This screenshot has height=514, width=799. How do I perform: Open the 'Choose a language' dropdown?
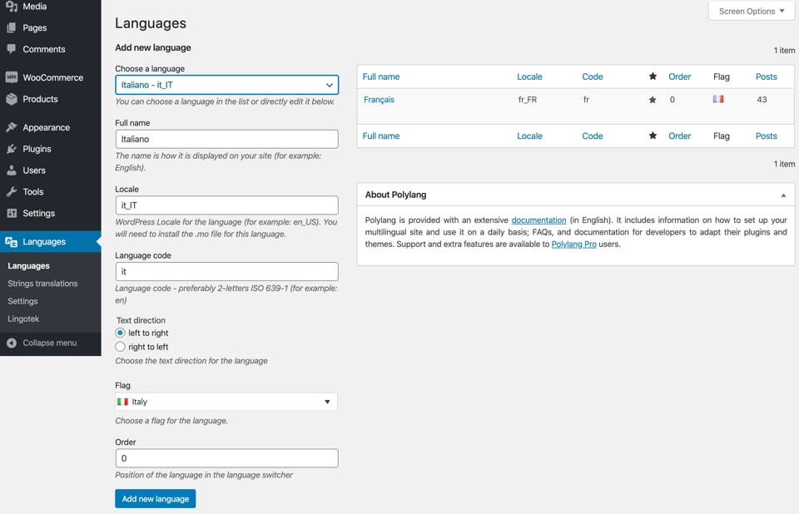(226, 85)
